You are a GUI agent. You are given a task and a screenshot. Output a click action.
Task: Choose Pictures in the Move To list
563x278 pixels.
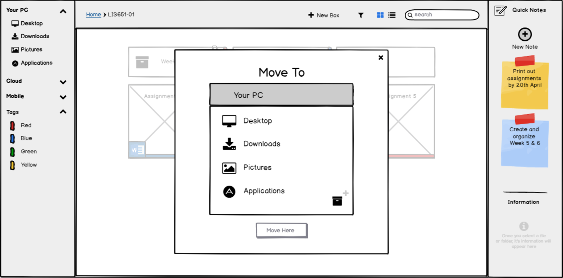pyautogui.click(x=257, y=167)
